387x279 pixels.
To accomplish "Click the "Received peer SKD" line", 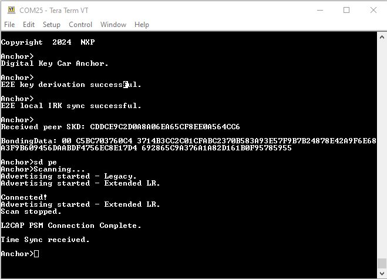I will [x=120, y=127].
